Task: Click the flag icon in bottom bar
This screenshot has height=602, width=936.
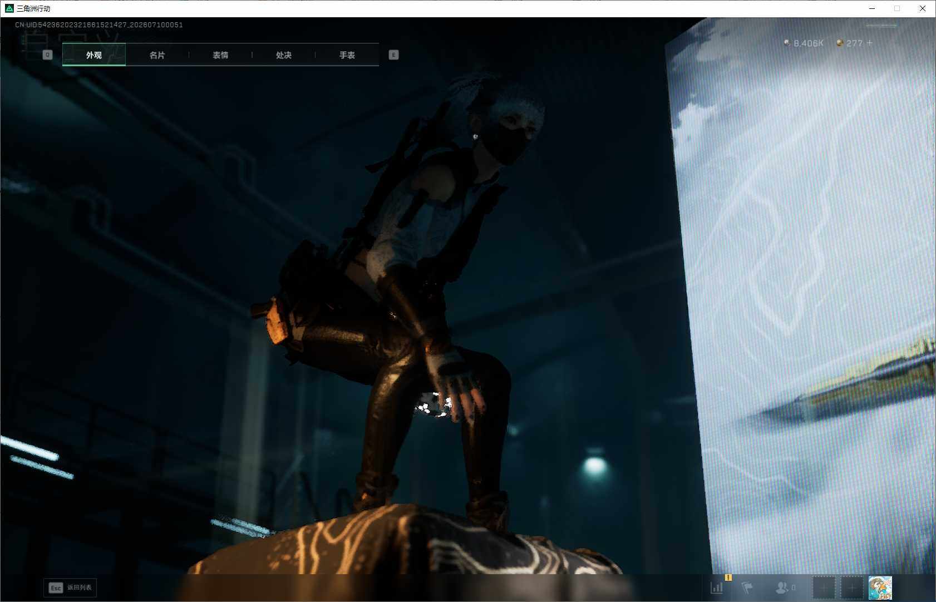Action: coord(747,588)
